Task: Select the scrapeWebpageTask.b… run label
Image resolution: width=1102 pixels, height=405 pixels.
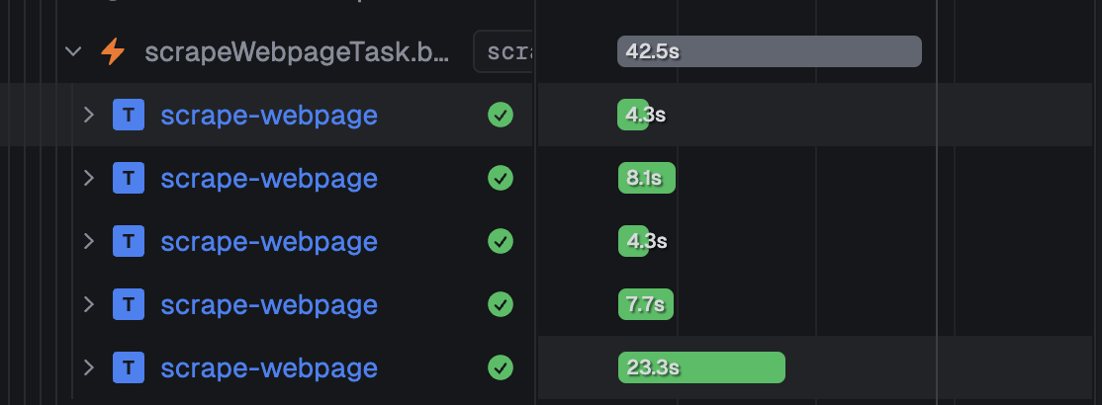Action: point(297,52)
